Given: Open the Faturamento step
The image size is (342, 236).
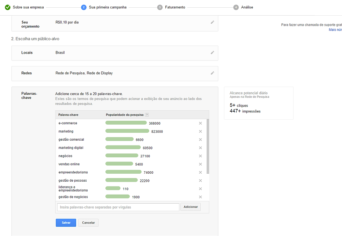Looking at the screenshot, I should (171, 7).
